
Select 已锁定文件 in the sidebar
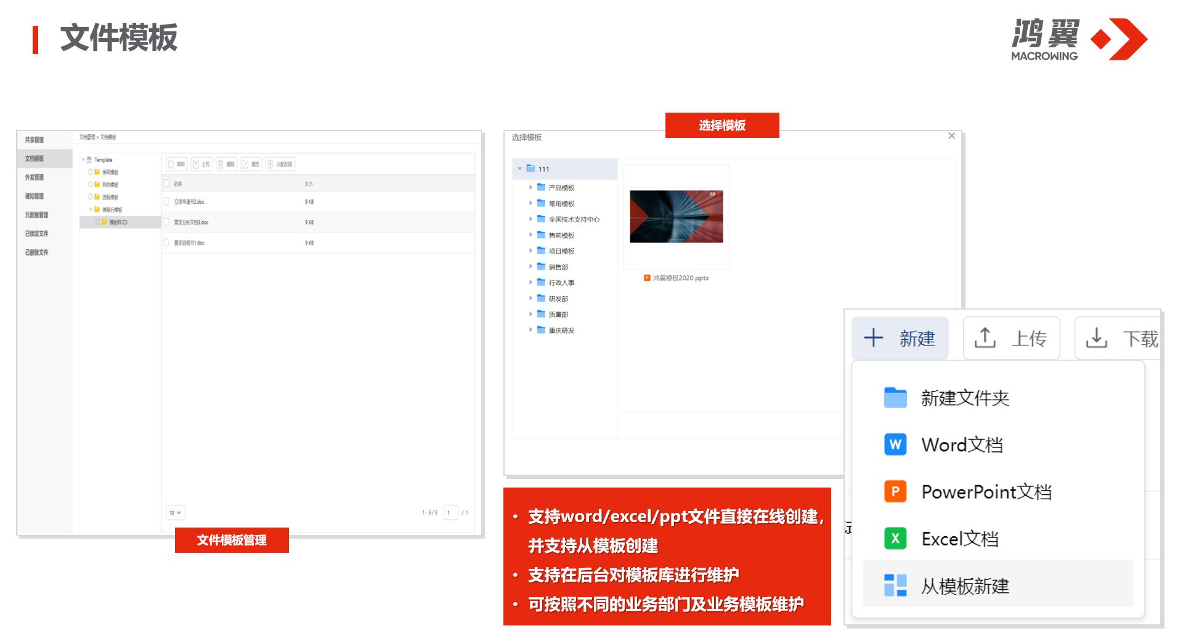(x=36, y=233)
